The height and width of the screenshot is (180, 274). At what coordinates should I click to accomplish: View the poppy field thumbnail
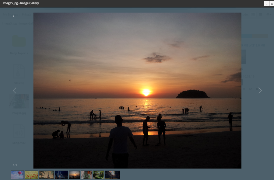coord(31,175)
